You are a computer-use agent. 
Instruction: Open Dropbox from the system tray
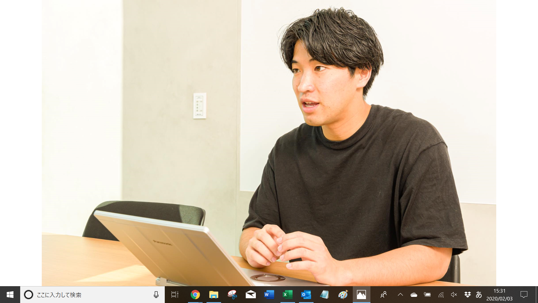point(467,295)
